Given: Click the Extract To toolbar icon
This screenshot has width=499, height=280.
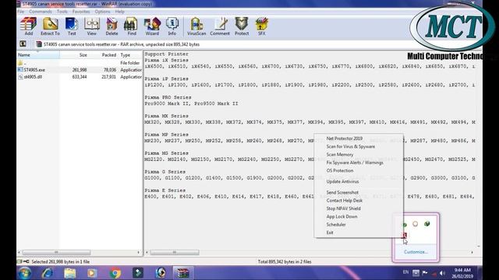Looking at the screenshot, I should point(50,26).
